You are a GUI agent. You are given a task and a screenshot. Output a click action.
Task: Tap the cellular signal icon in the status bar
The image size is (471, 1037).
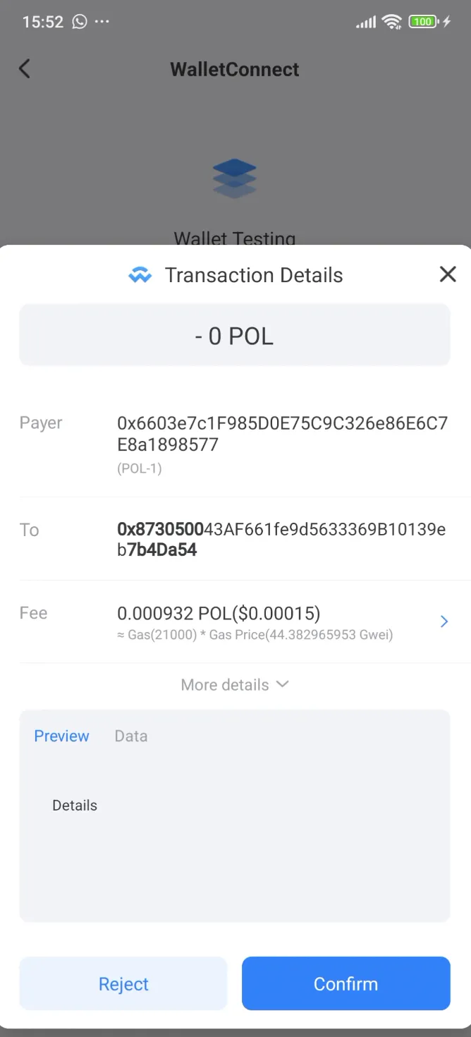pyautogui.click(x=365, y=21)
